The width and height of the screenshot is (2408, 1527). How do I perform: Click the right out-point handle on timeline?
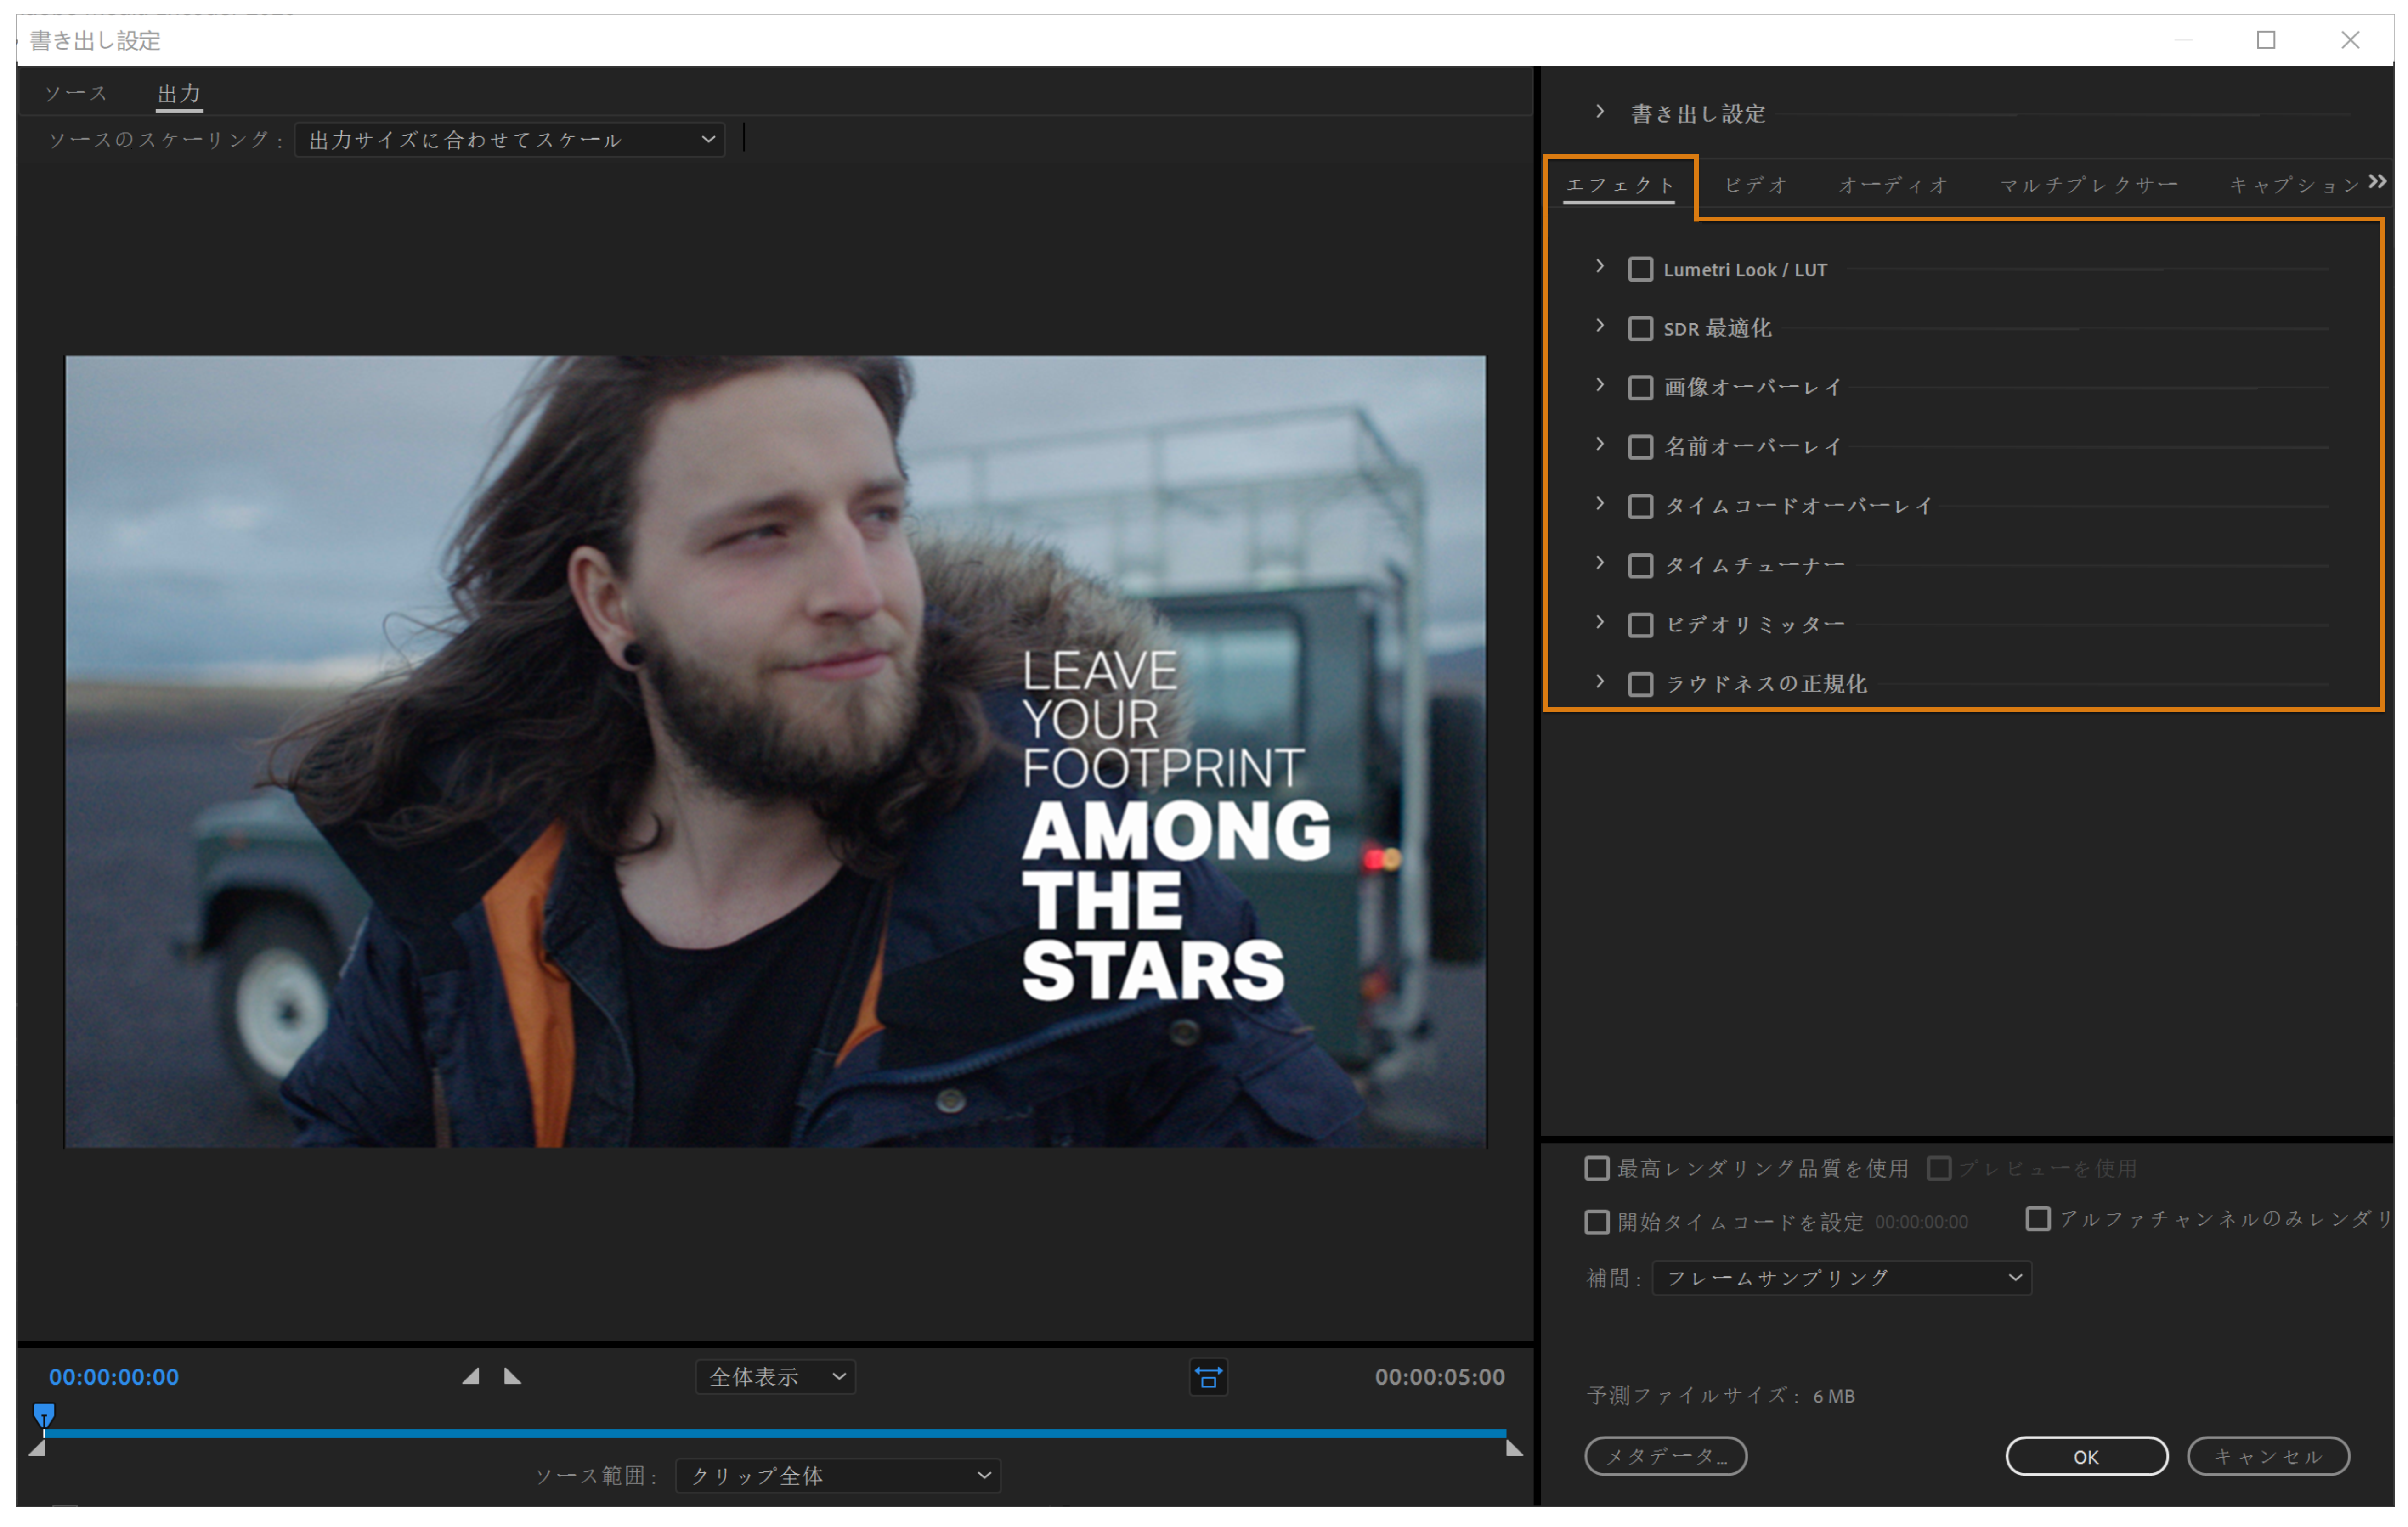click(x=1514, y=1448)
